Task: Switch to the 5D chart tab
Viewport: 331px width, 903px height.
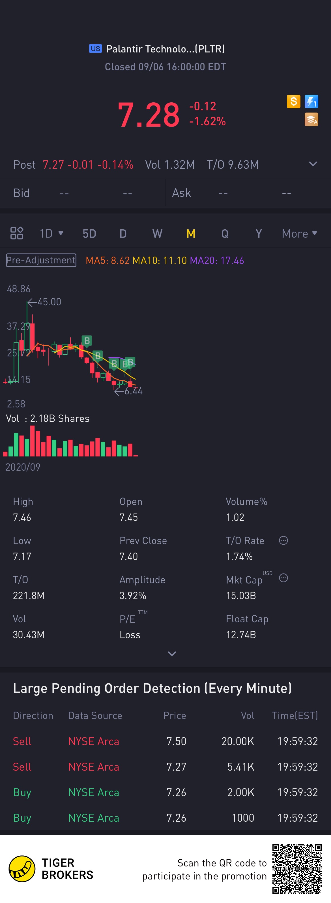Action: coord(89,233)
